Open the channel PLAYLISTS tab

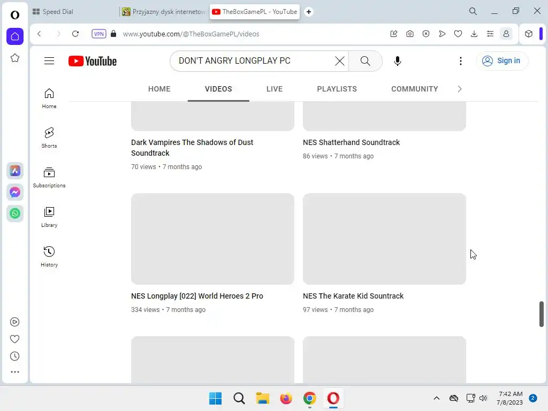pos(337,89)
